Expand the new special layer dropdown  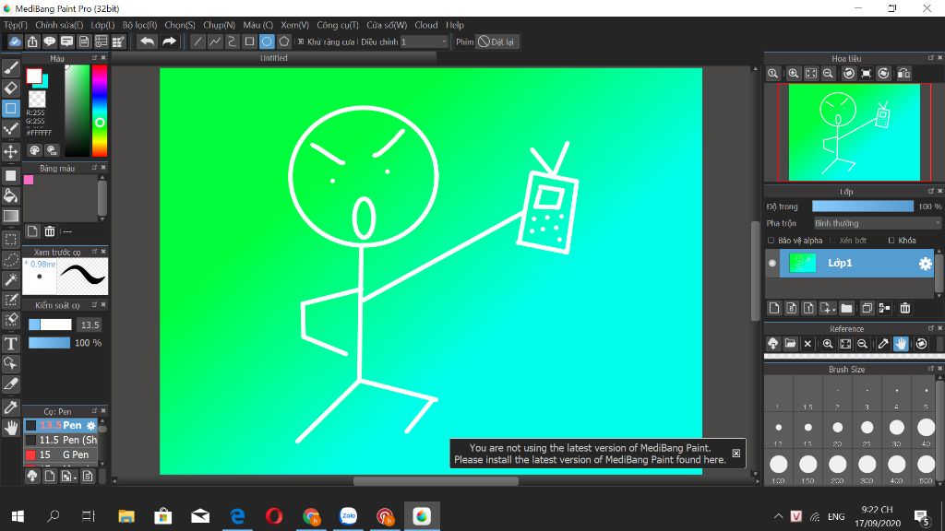(x=828, y=308)
